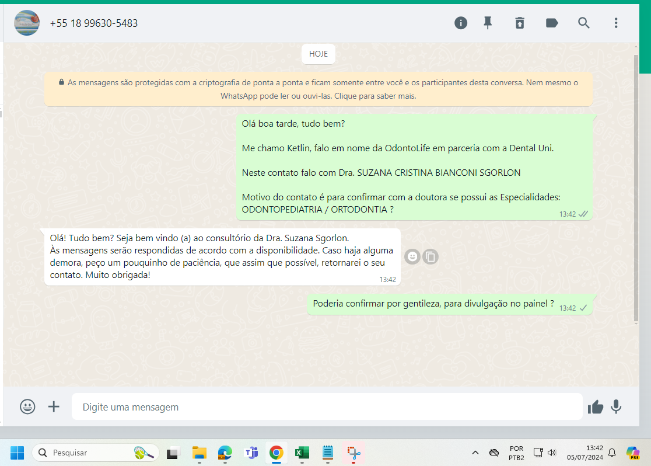Open the three-dot more options menu
This screenshot has width=651, height=466.
click(x=616, y=23)
